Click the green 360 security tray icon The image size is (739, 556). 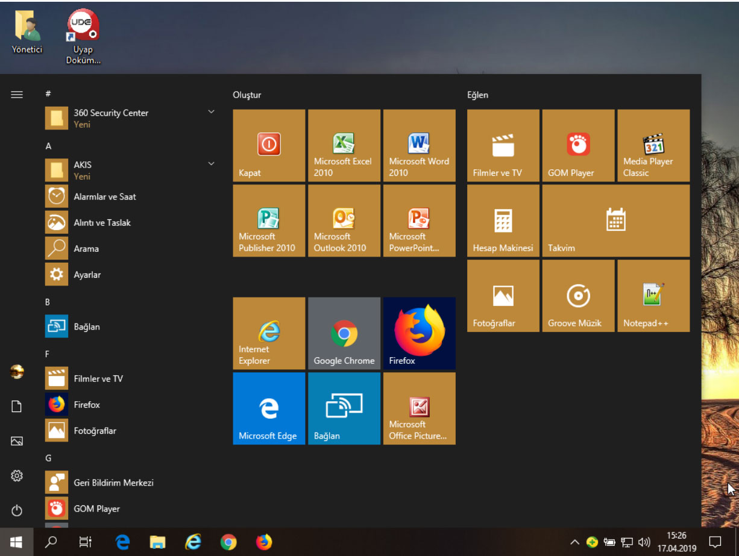(x=592, y=542)
